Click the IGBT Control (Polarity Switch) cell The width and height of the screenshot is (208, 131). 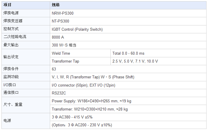pos(77,29)
